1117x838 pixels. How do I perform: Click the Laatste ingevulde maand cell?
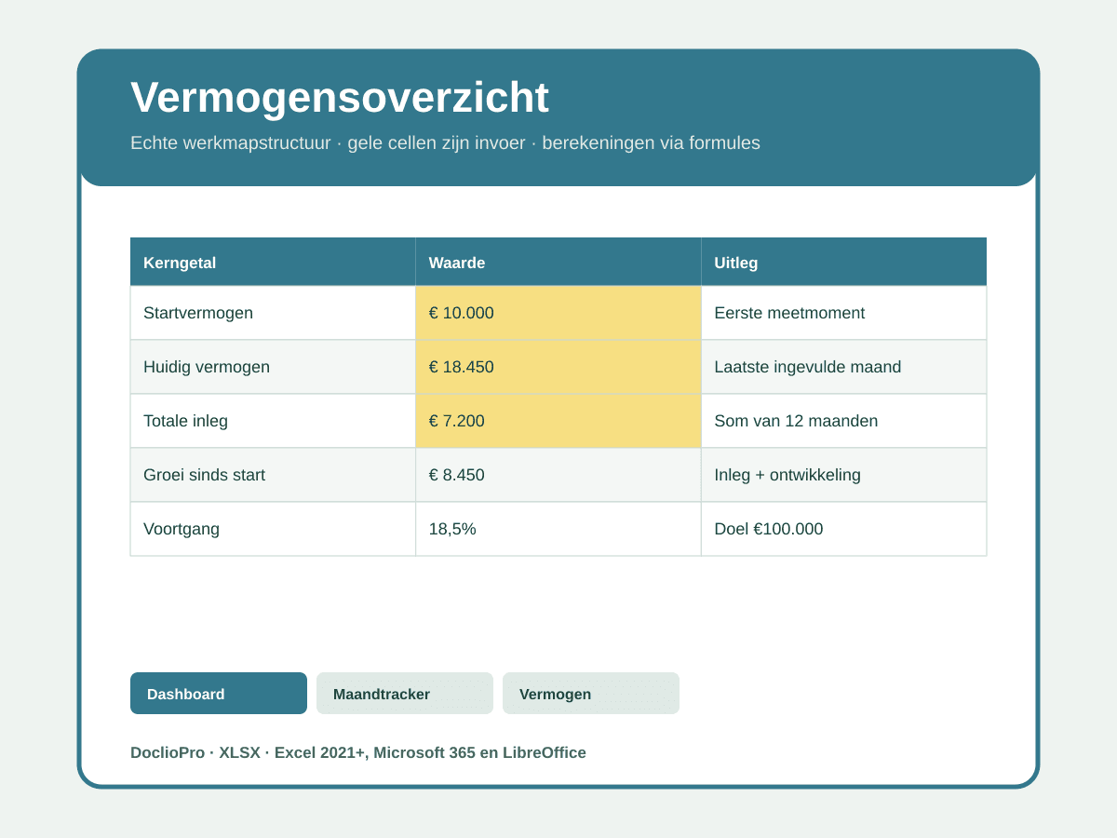[x=844, y=367]
